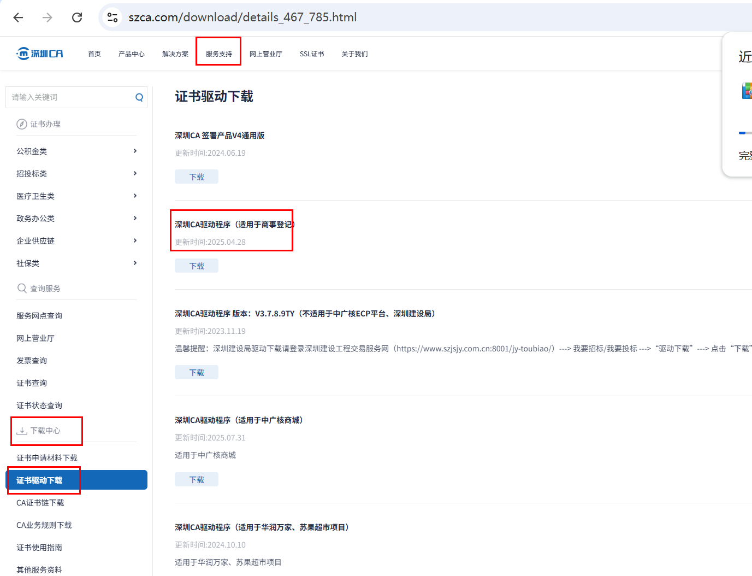
Task: Open site information icon in address bar
Action: pyautogui.click(x=112, y=17)
